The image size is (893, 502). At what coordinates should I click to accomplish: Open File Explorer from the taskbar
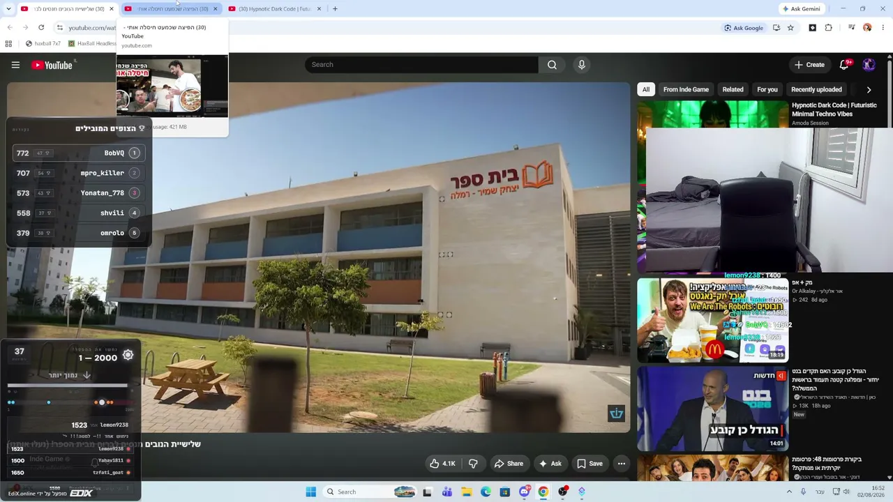[467, 492]
